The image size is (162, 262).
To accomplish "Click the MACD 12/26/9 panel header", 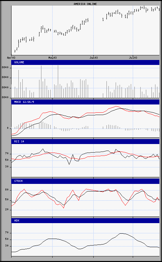I will [85, 102].
